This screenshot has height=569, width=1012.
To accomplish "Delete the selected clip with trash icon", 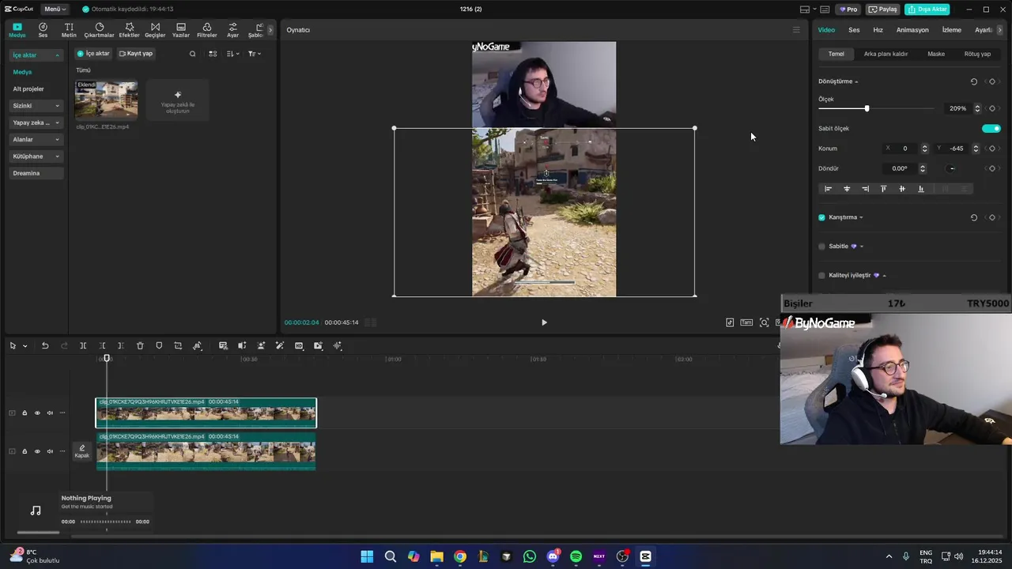I will (x=140, y=345).
